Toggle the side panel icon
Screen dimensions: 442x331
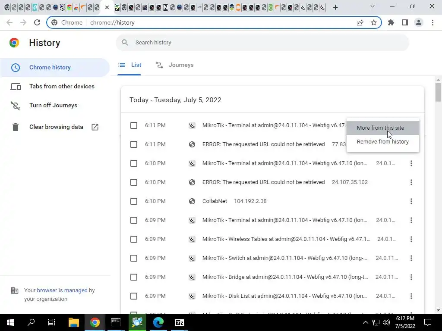[x=405, y=22]
